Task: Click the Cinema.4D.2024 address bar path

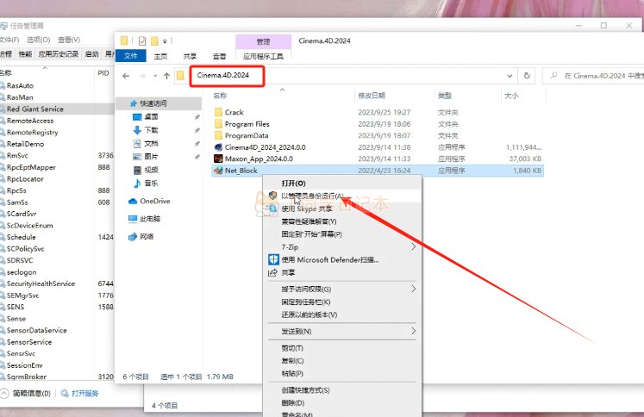Action: pos(223,75)
